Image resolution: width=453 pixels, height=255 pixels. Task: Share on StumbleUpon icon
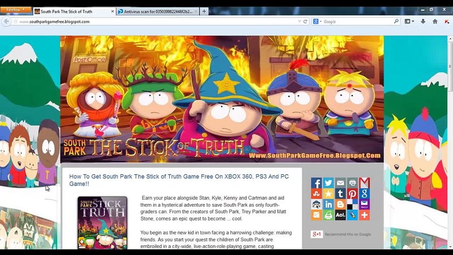[317, 193]
